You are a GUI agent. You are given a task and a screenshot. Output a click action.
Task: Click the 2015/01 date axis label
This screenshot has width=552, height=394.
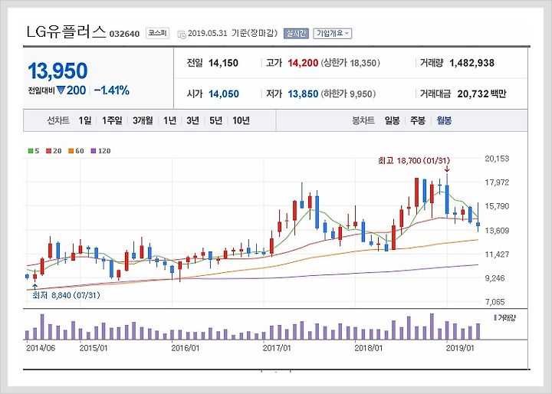94,348
